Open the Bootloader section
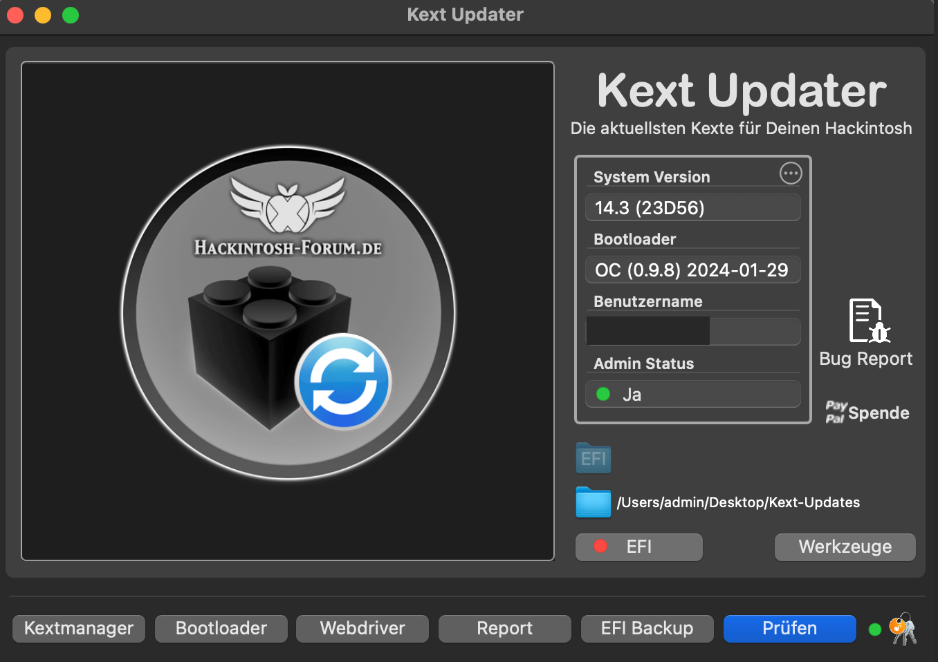This screenshot has width=938, height=662. [x=221, y=628]
